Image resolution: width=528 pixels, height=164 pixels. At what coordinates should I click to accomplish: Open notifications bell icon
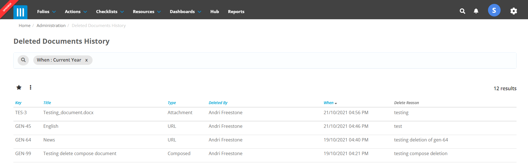(476, 11)
